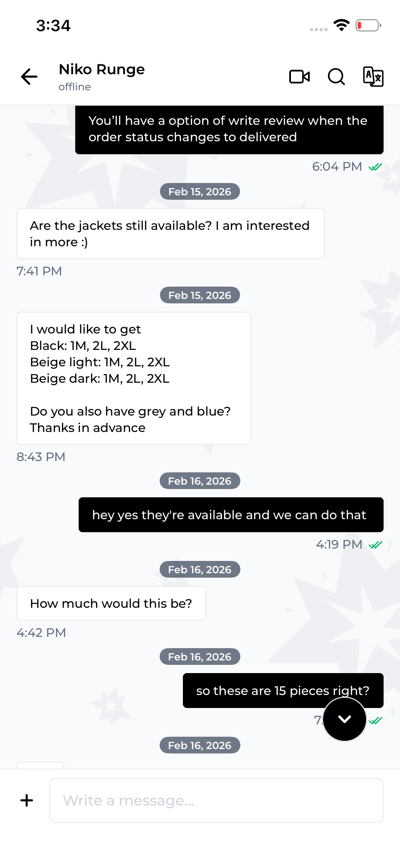Start a video call with Niko Runge
The width and height of the screenshot is (400, 866).
click(299, 77)
